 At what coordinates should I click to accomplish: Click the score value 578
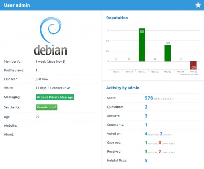149,98
